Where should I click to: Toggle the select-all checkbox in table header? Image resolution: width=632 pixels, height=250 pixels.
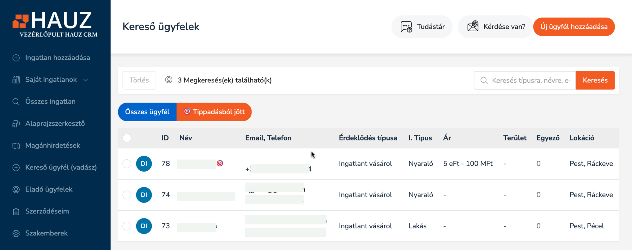(127, 138)
